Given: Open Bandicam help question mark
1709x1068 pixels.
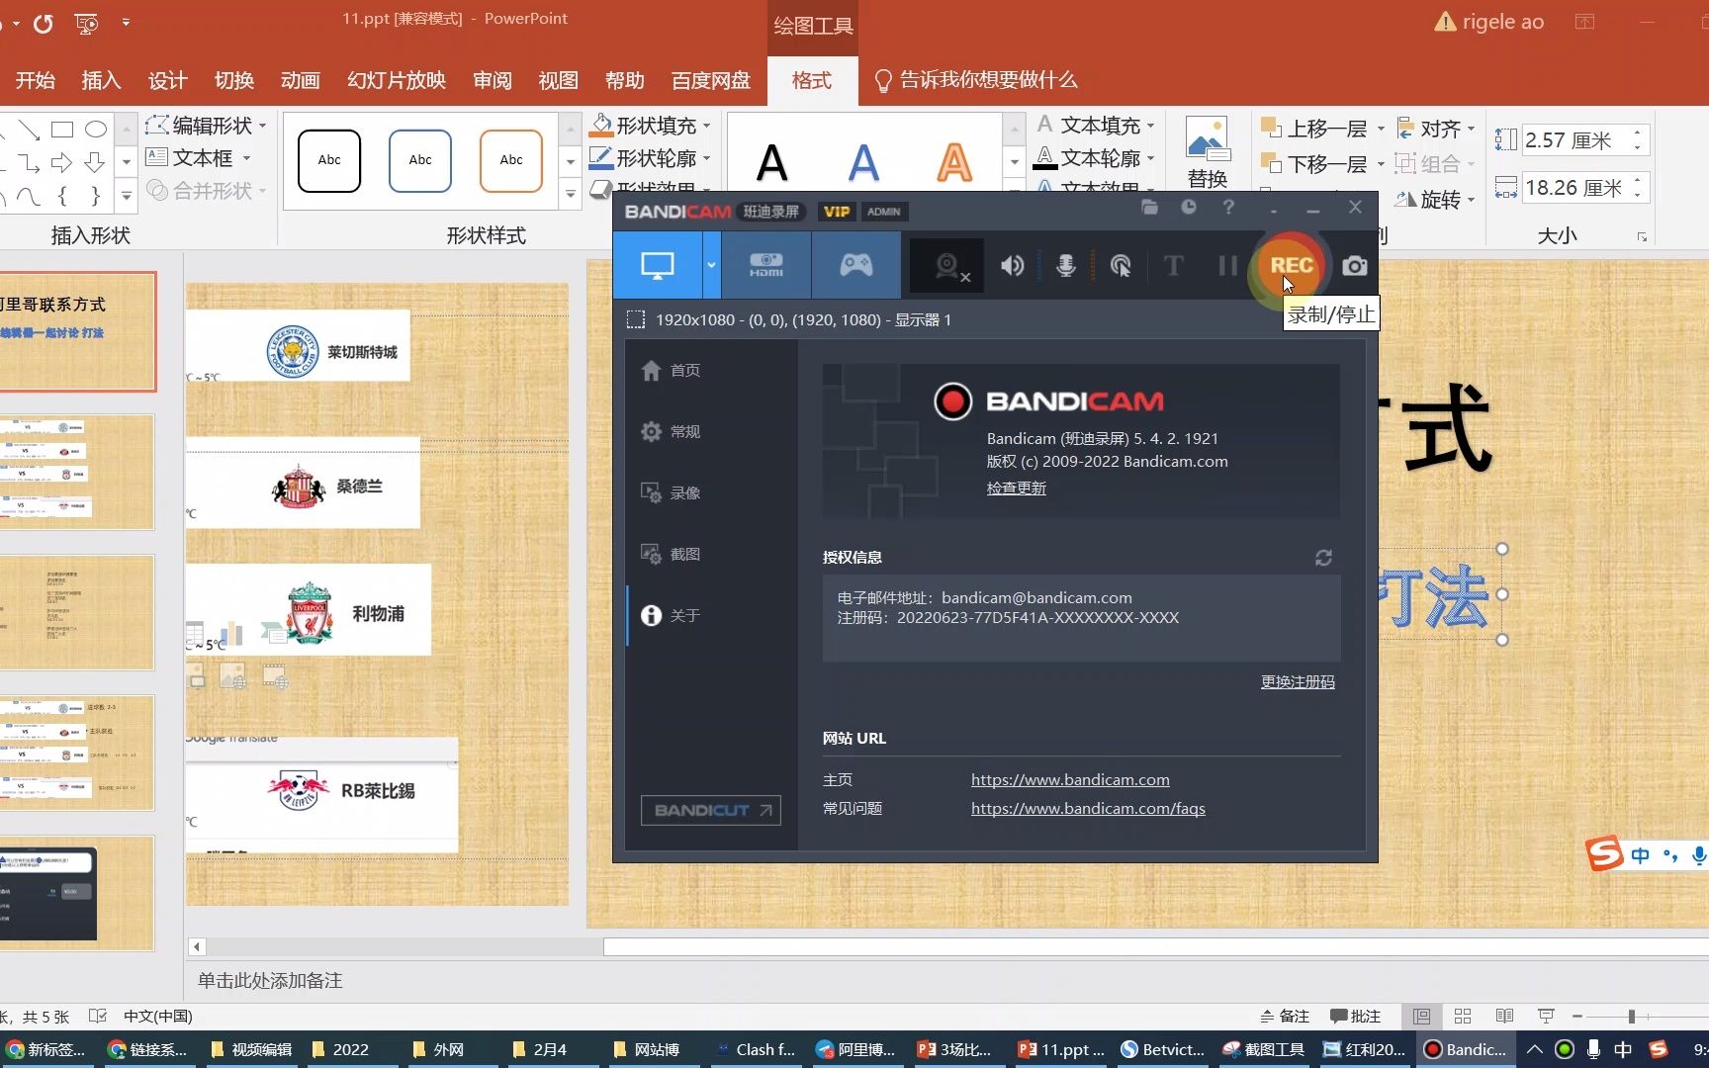Looking at the screenshot, I should coord(1228,208).
